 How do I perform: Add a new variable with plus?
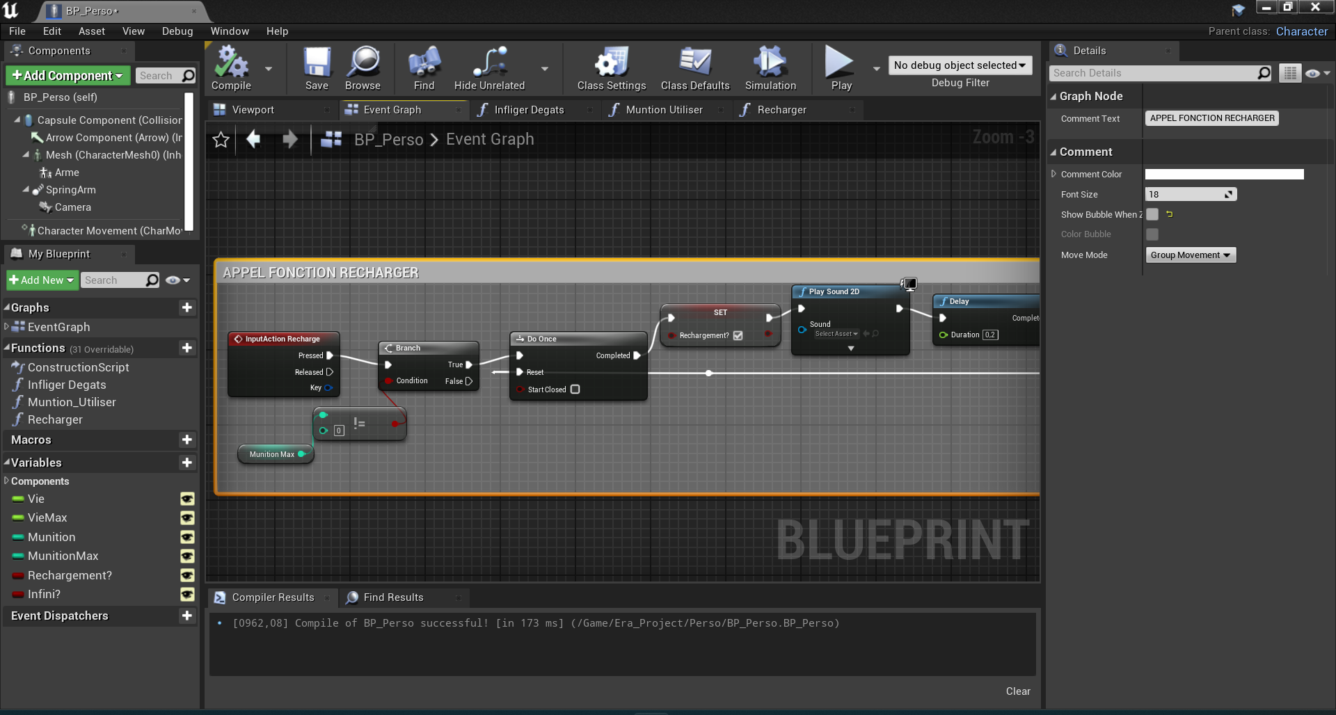tap(186, 463)
